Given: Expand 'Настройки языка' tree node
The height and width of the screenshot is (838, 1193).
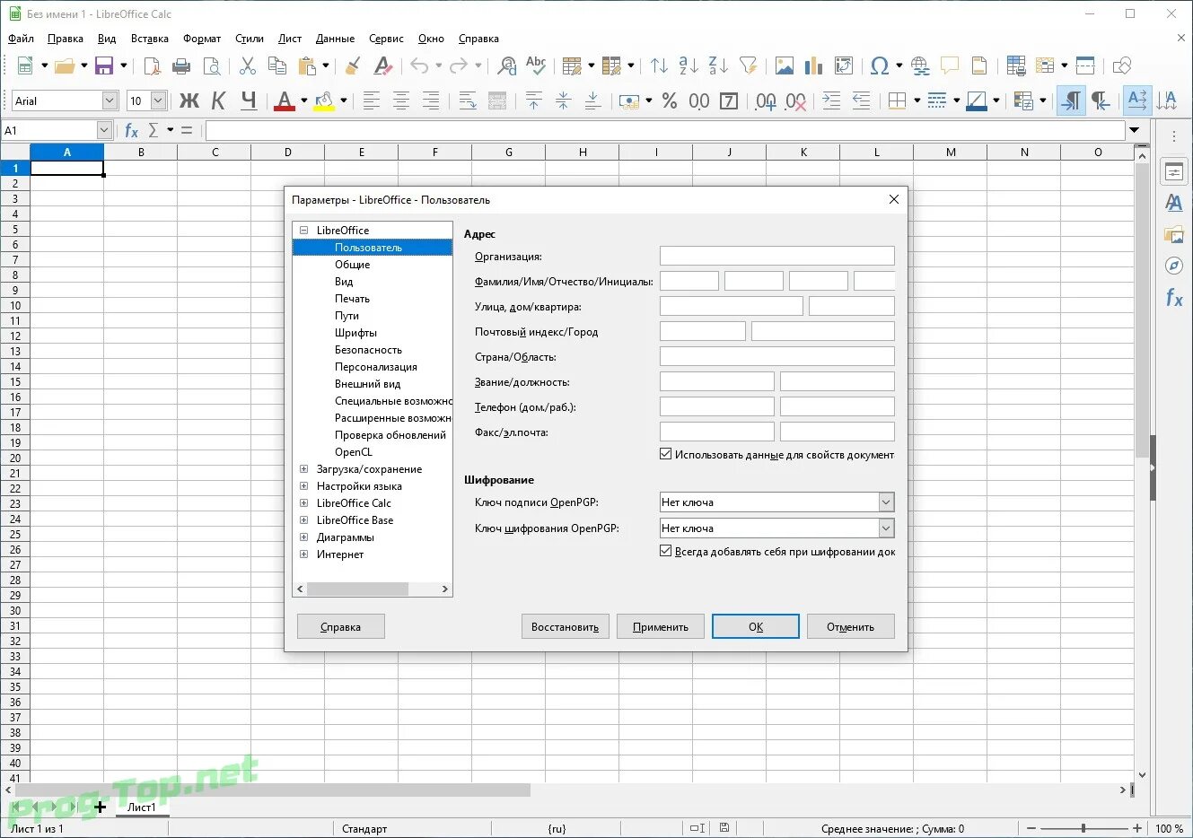Looking at the screenshot, I should pyautogui.click(x=303, y=485).
